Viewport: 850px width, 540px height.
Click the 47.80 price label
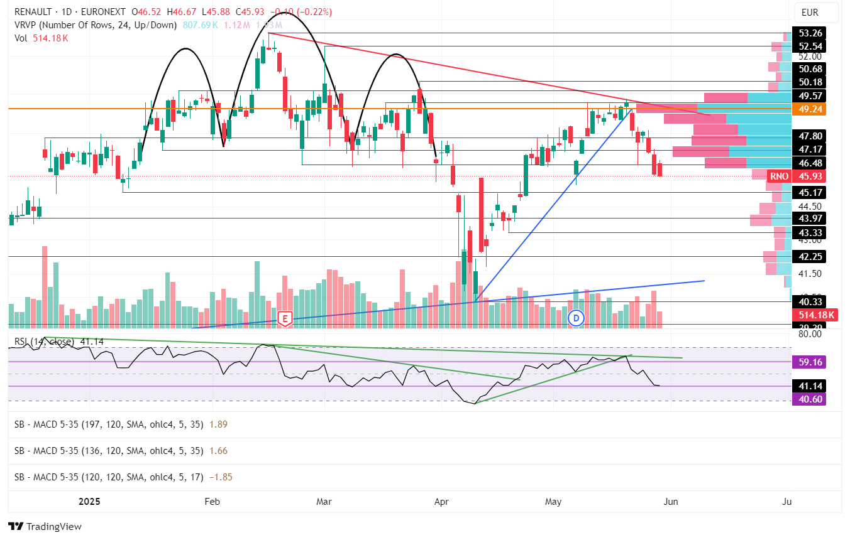[810, 136]
